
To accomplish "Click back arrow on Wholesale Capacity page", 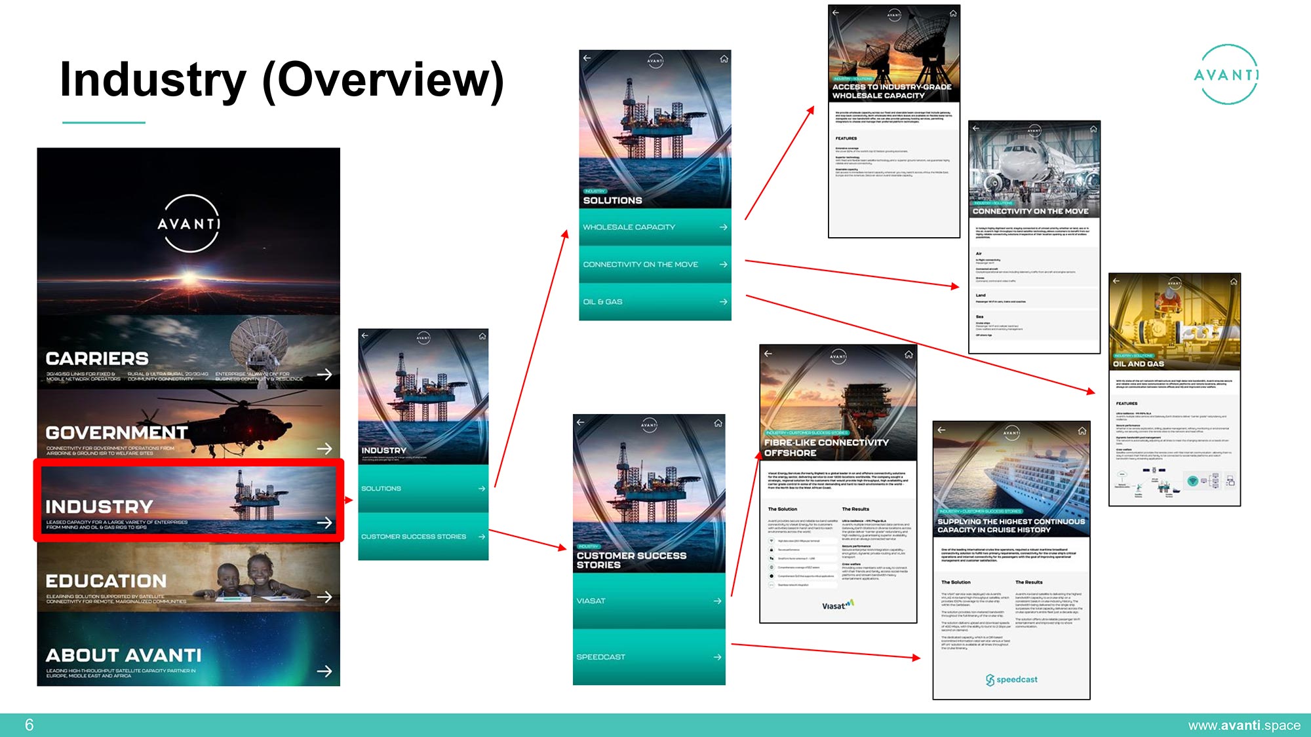I will point(835,12).
